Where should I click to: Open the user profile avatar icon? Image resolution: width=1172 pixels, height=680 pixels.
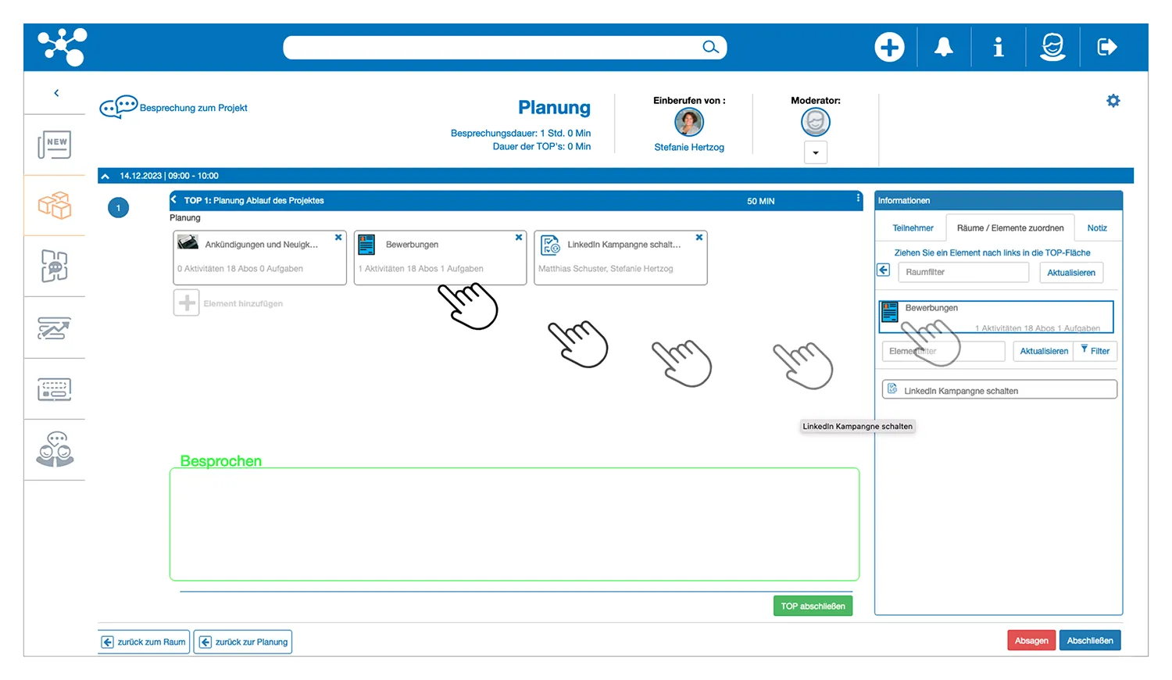[x=1052, y=47]
